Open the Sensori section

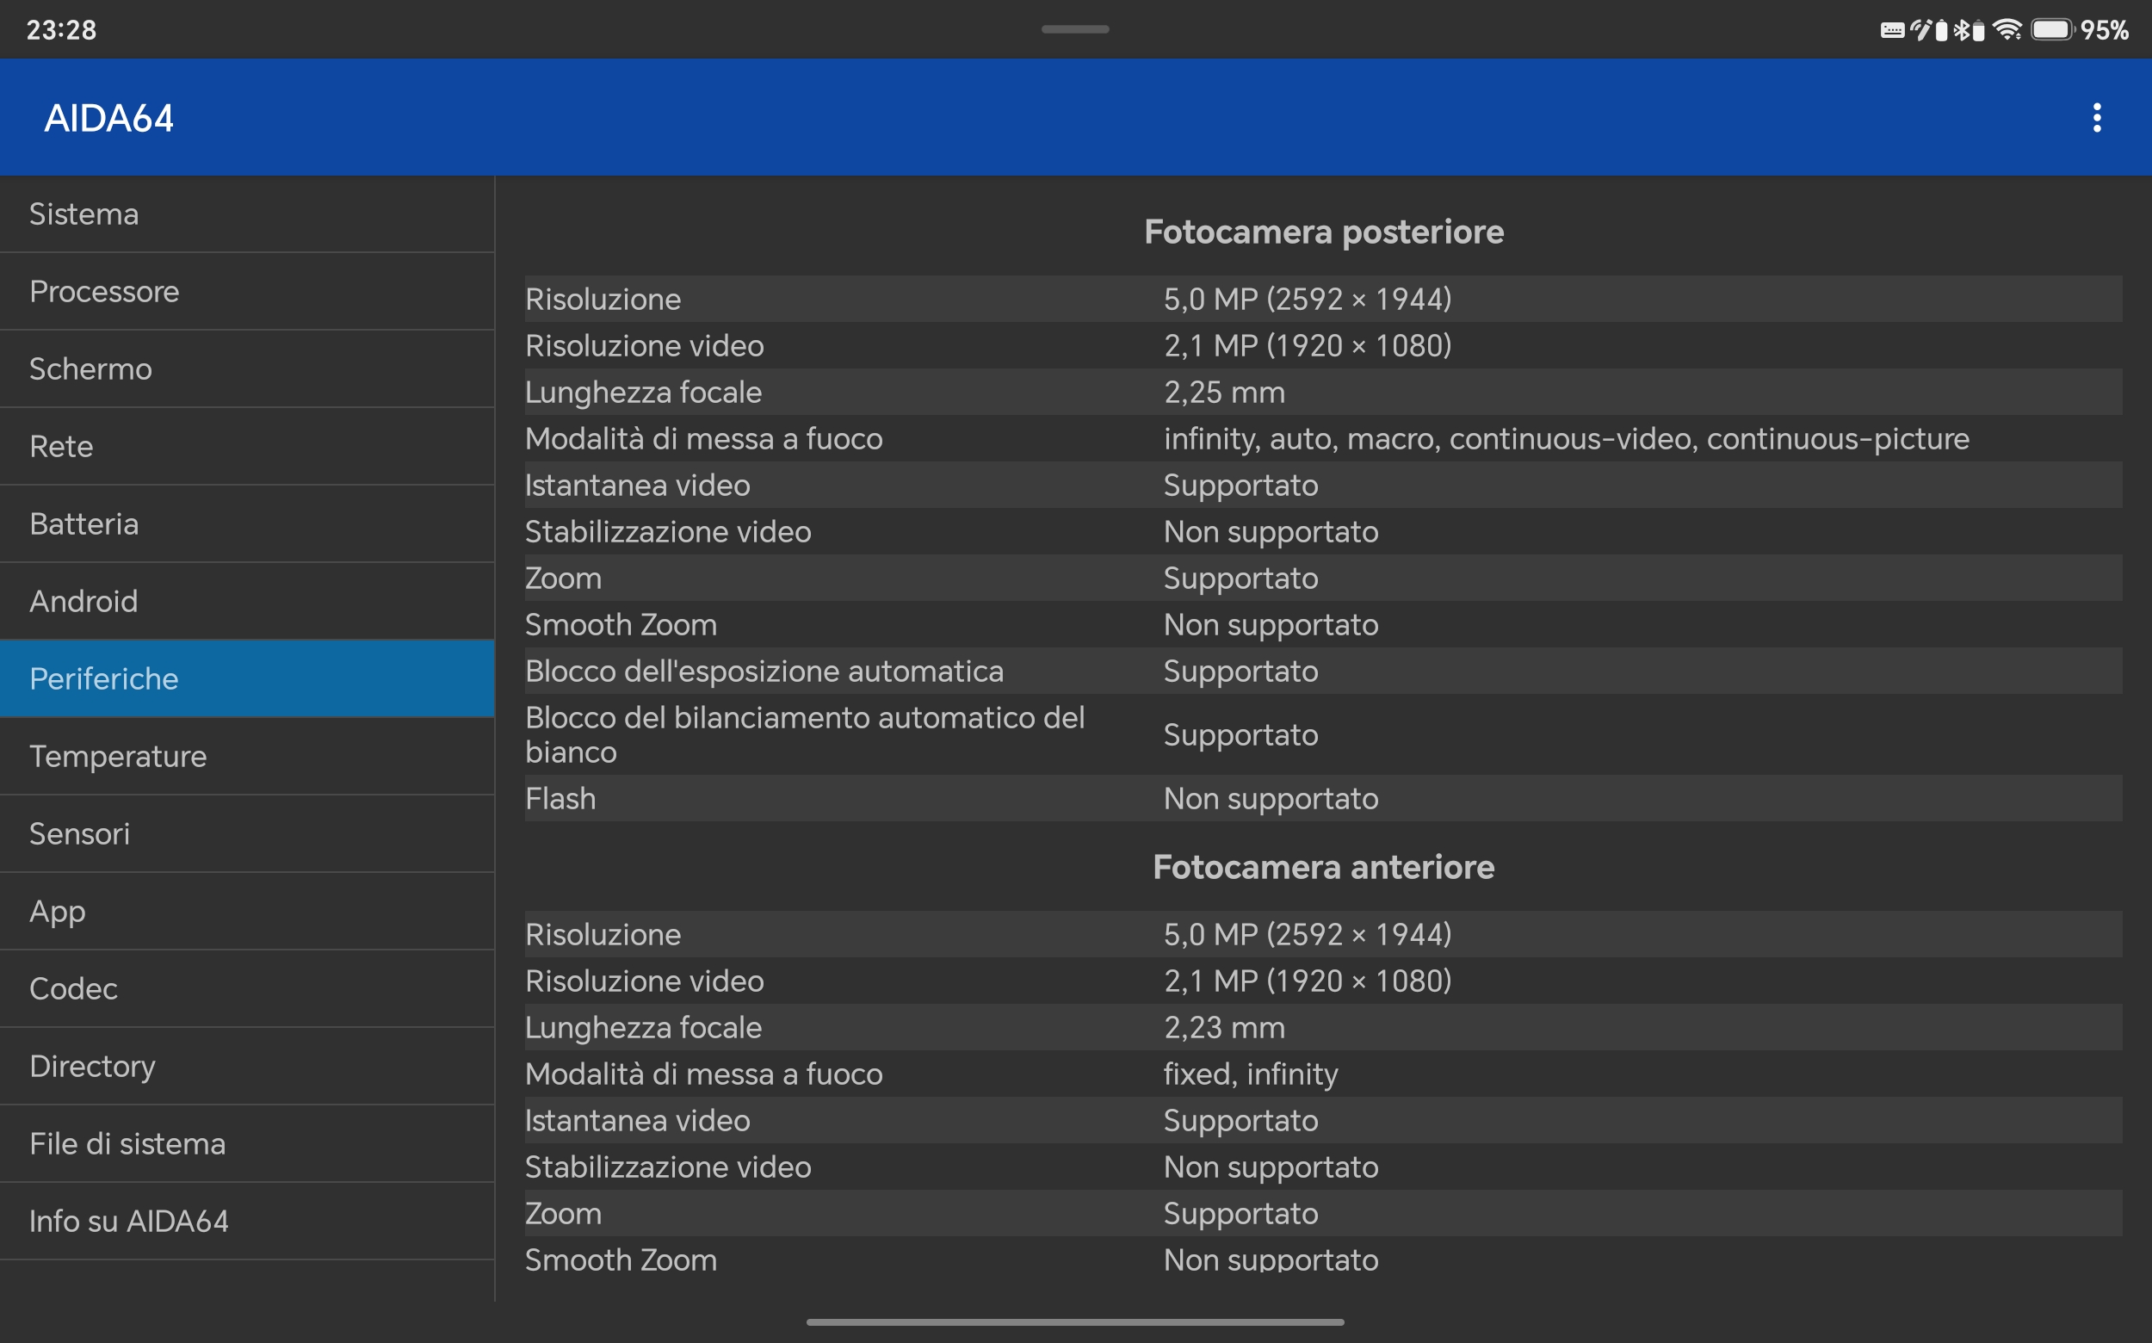point(247,833)
